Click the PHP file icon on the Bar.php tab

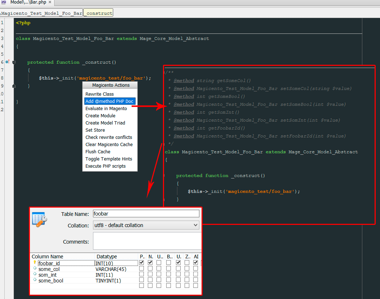tap(4, 2)
